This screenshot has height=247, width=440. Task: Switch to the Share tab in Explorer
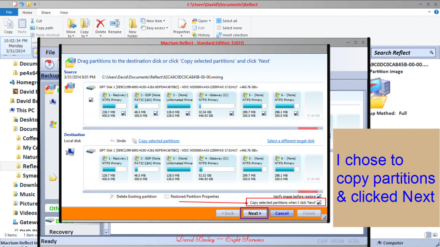[46, 13]
